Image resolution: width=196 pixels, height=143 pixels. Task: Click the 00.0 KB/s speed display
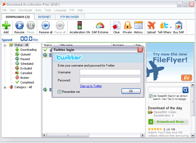pos(29,39)
